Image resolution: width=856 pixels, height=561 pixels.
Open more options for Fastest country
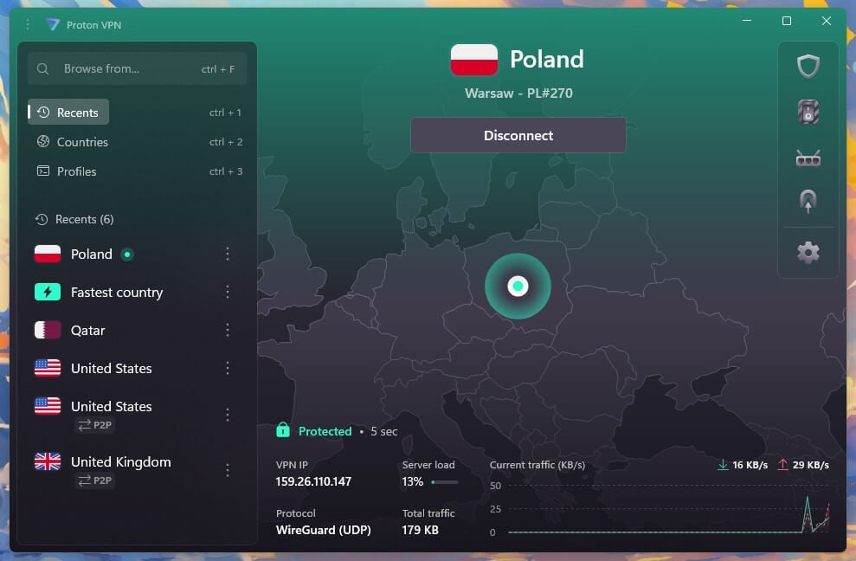[227, 292]
